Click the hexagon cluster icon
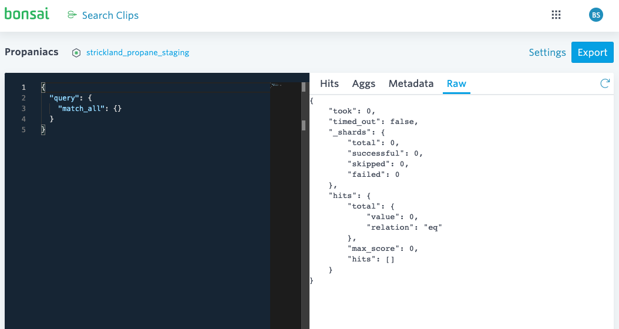 (x=76, y=53)
